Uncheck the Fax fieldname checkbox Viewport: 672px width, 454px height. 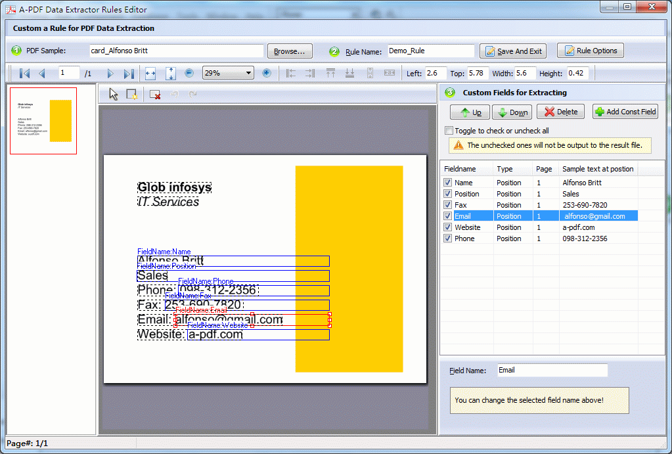coord(447,204)
